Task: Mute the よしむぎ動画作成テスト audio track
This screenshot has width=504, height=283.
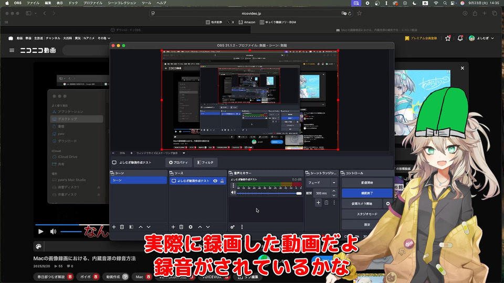Action: 233,192
